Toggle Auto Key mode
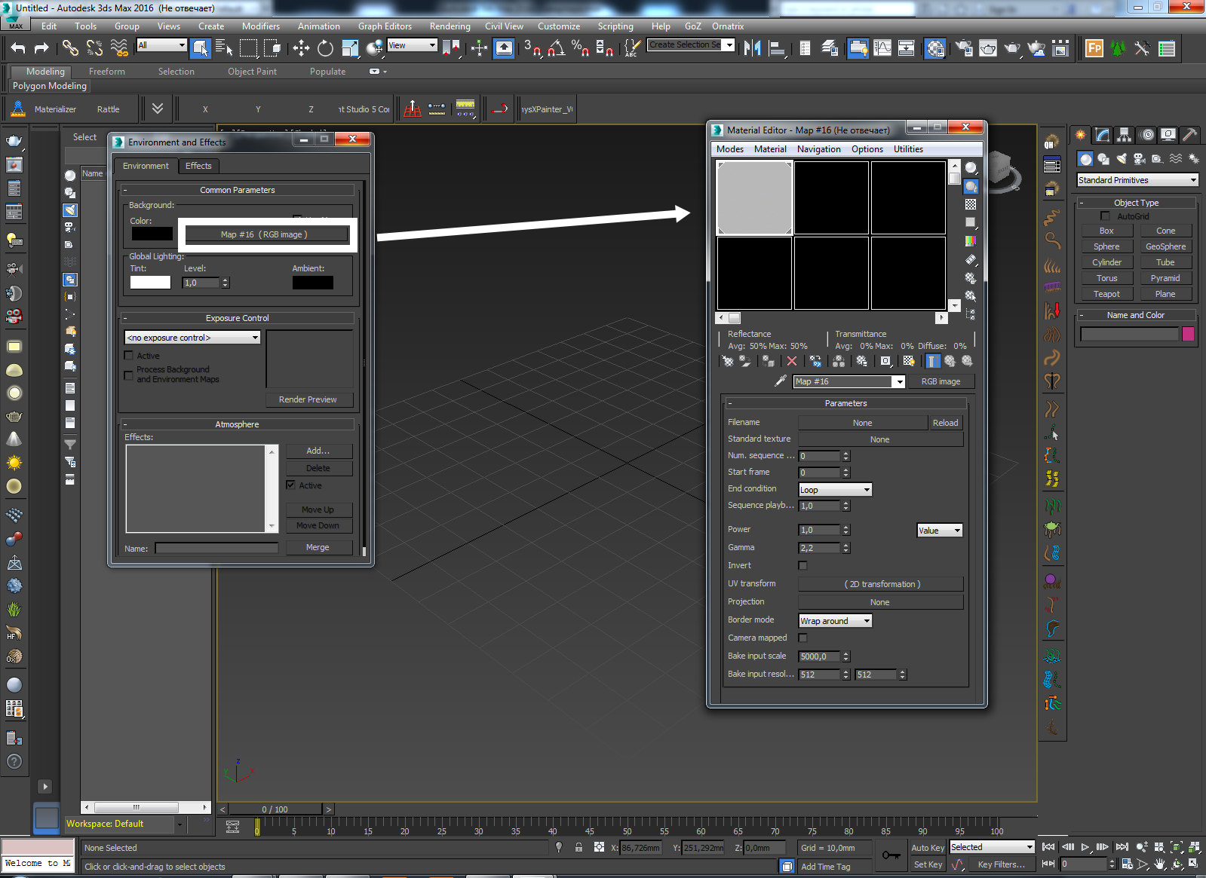This screenshot has height=878, width=1206. 928,848
